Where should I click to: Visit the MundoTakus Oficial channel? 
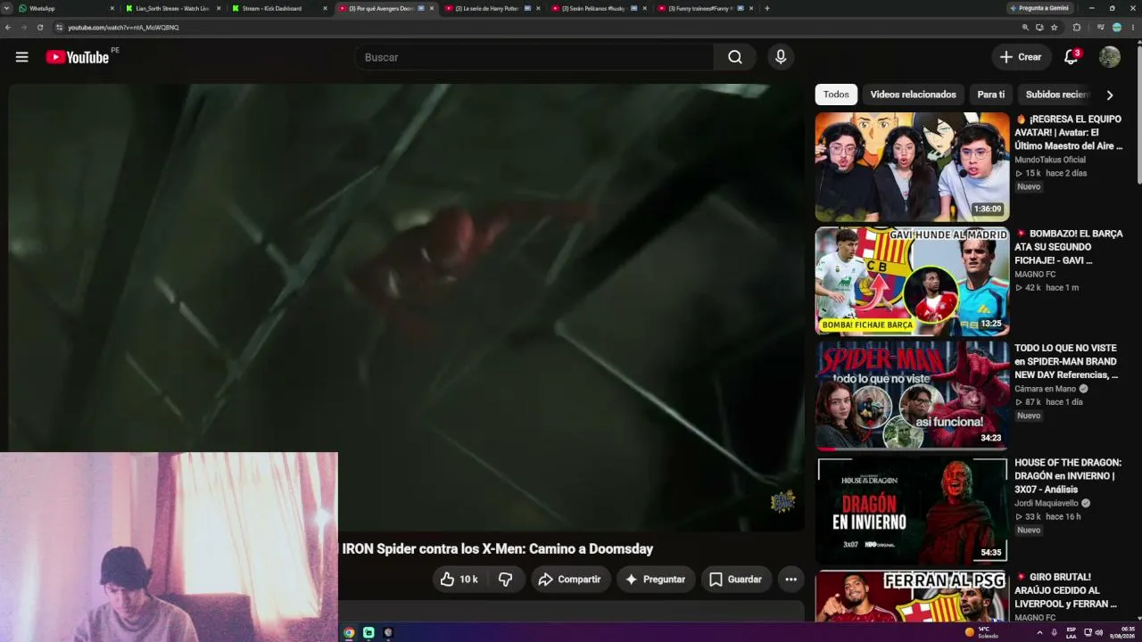coord(1050,160)
